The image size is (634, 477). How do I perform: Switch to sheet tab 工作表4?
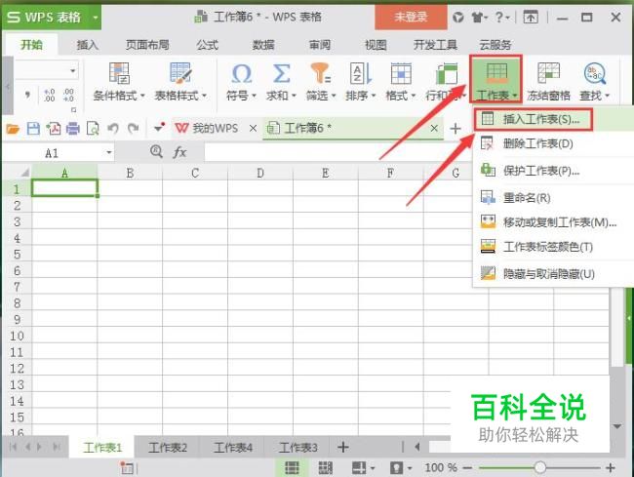(x=233, y=448)
